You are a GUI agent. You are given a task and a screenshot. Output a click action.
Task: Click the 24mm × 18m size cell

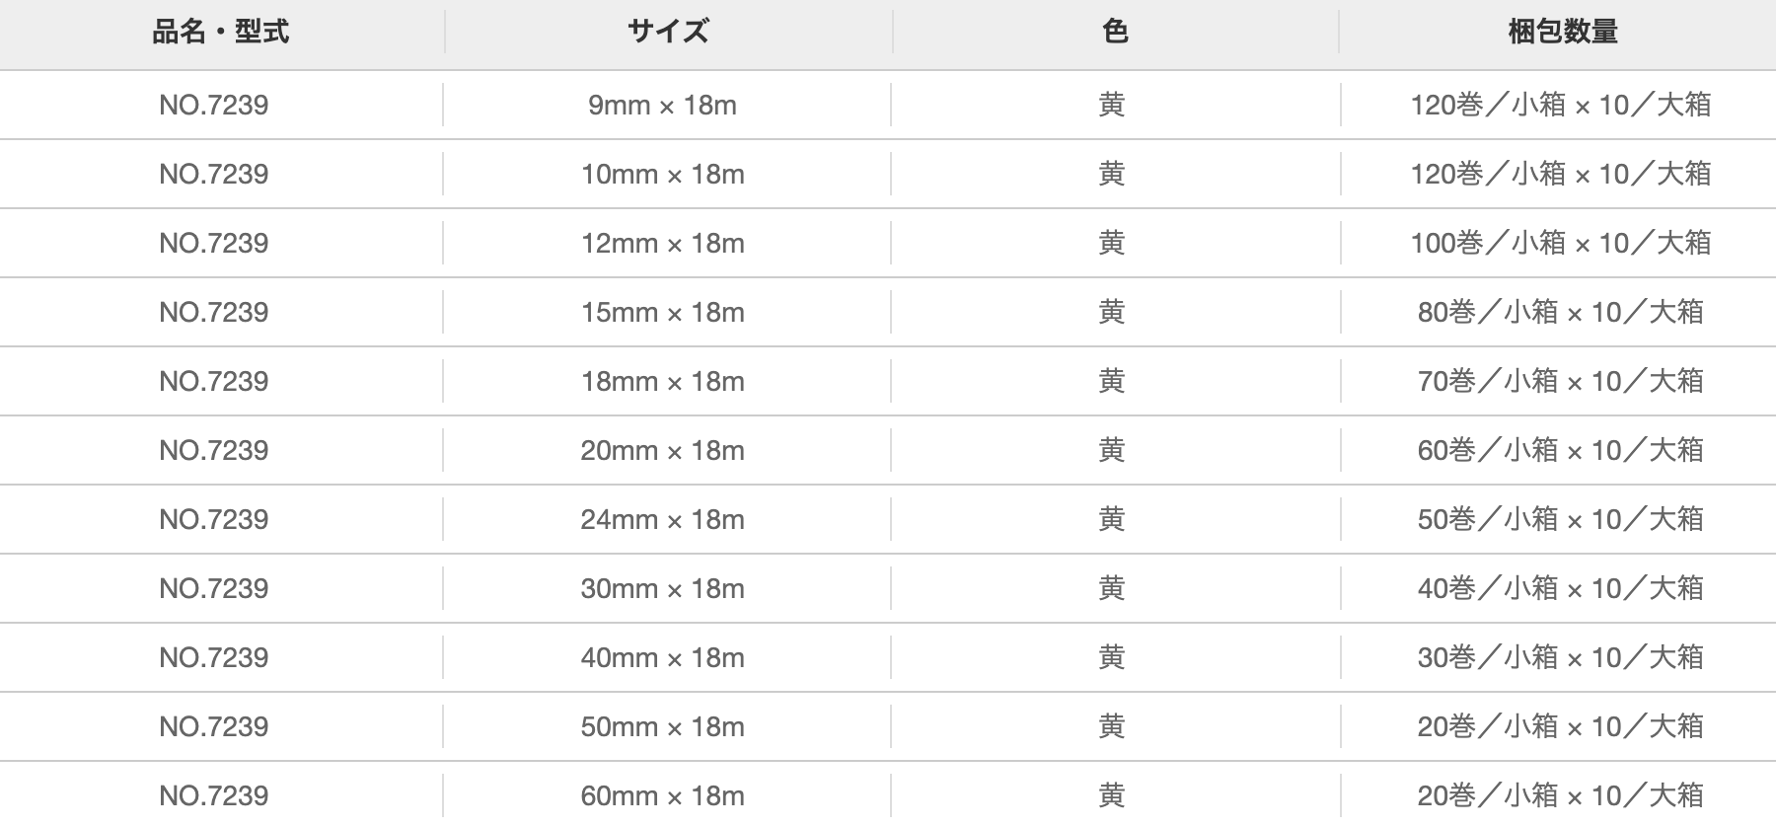663,520
